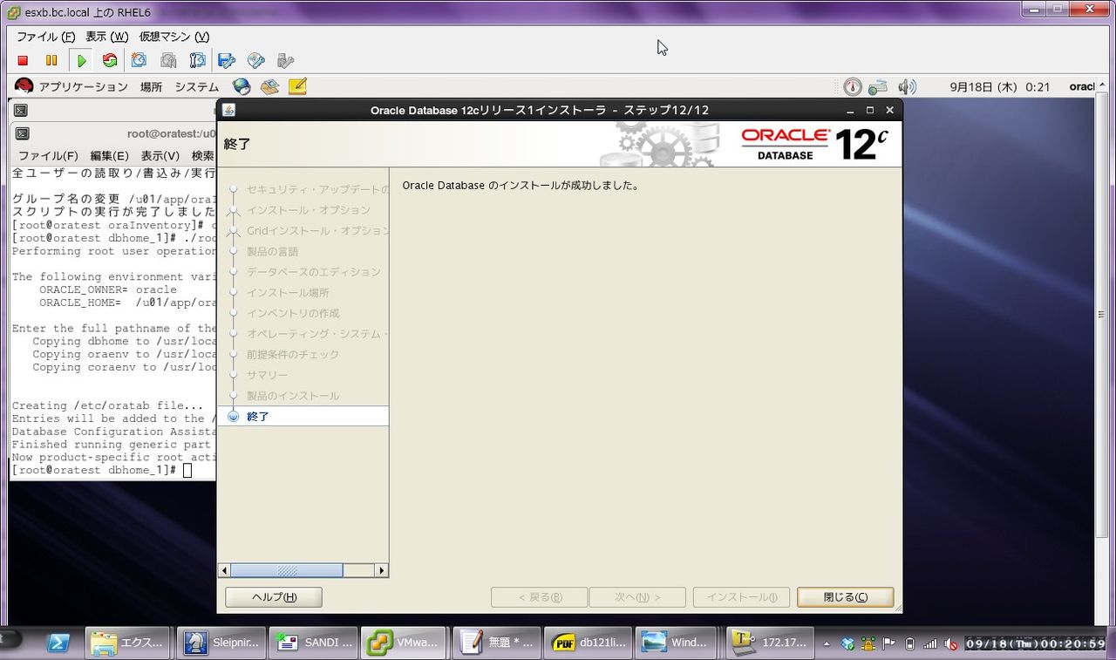Viewport: 1116px width, 660px height.
Task: Click the Windows tray network signal icon
Action: pyautogui.click(x=930, y=644)
